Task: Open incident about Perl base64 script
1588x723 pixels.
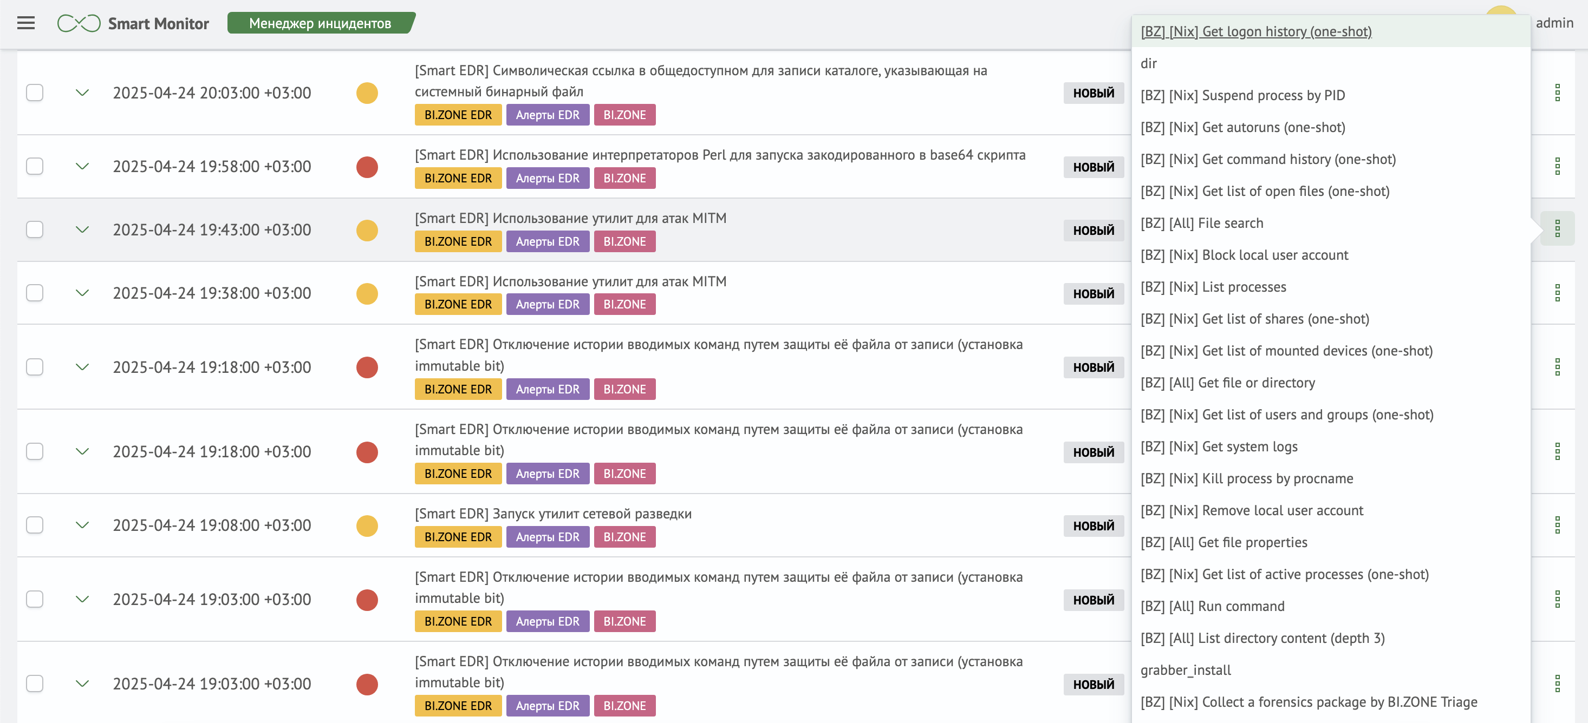Action: [x=720, y=155]
